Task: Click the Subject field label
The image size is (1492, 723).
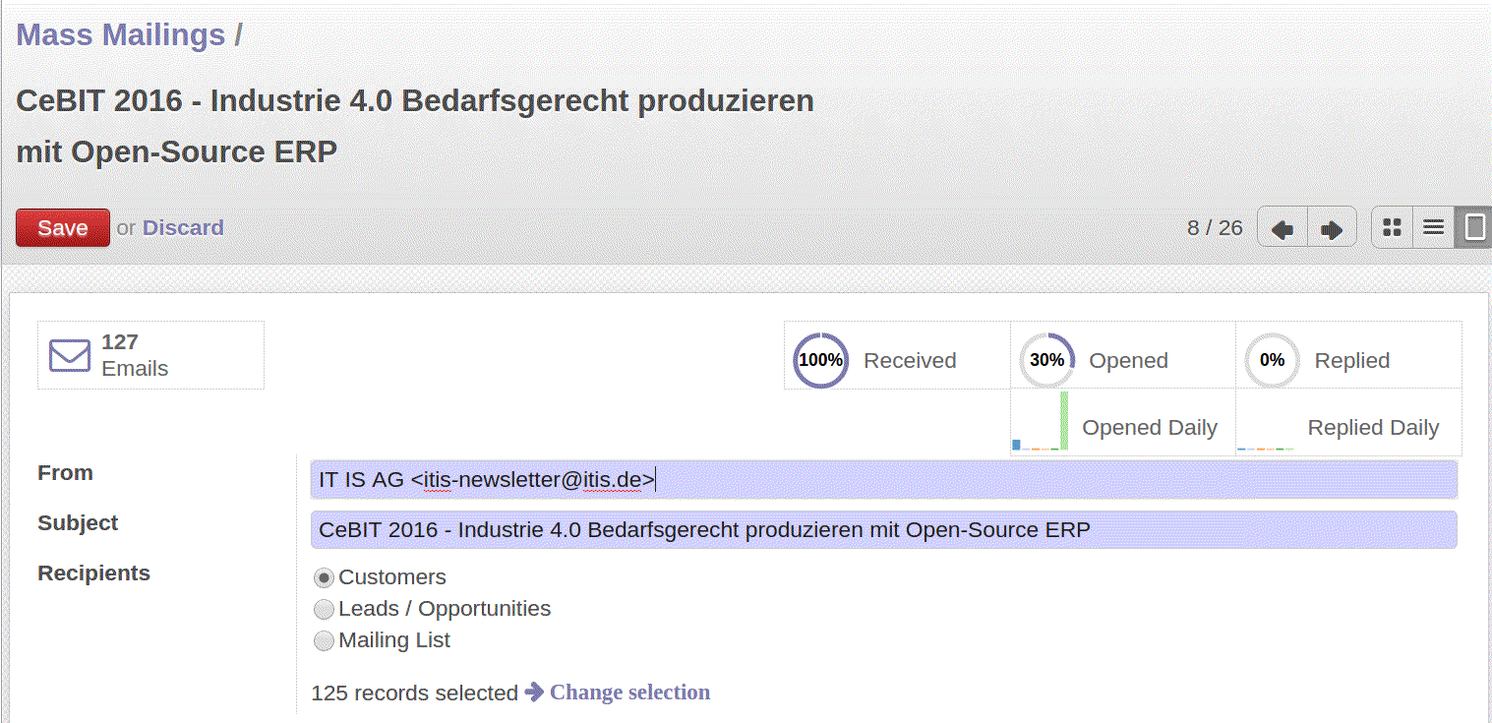Action: pos(78,523)
